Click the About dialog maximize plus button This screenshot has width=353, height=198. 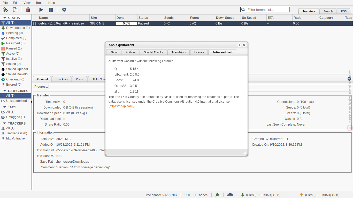(239, 45)
